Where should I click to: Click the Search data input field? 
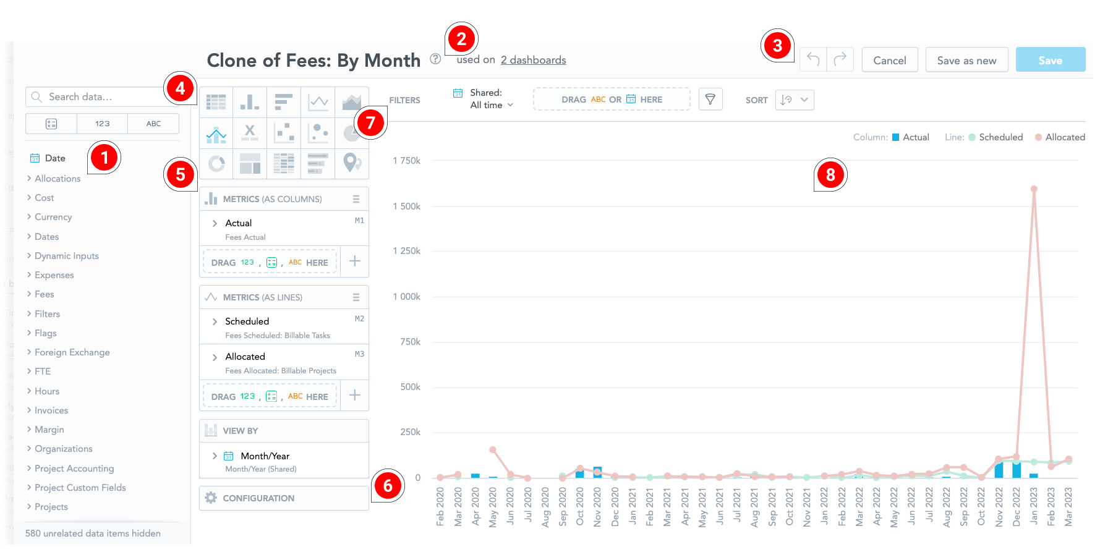(102, 97)
